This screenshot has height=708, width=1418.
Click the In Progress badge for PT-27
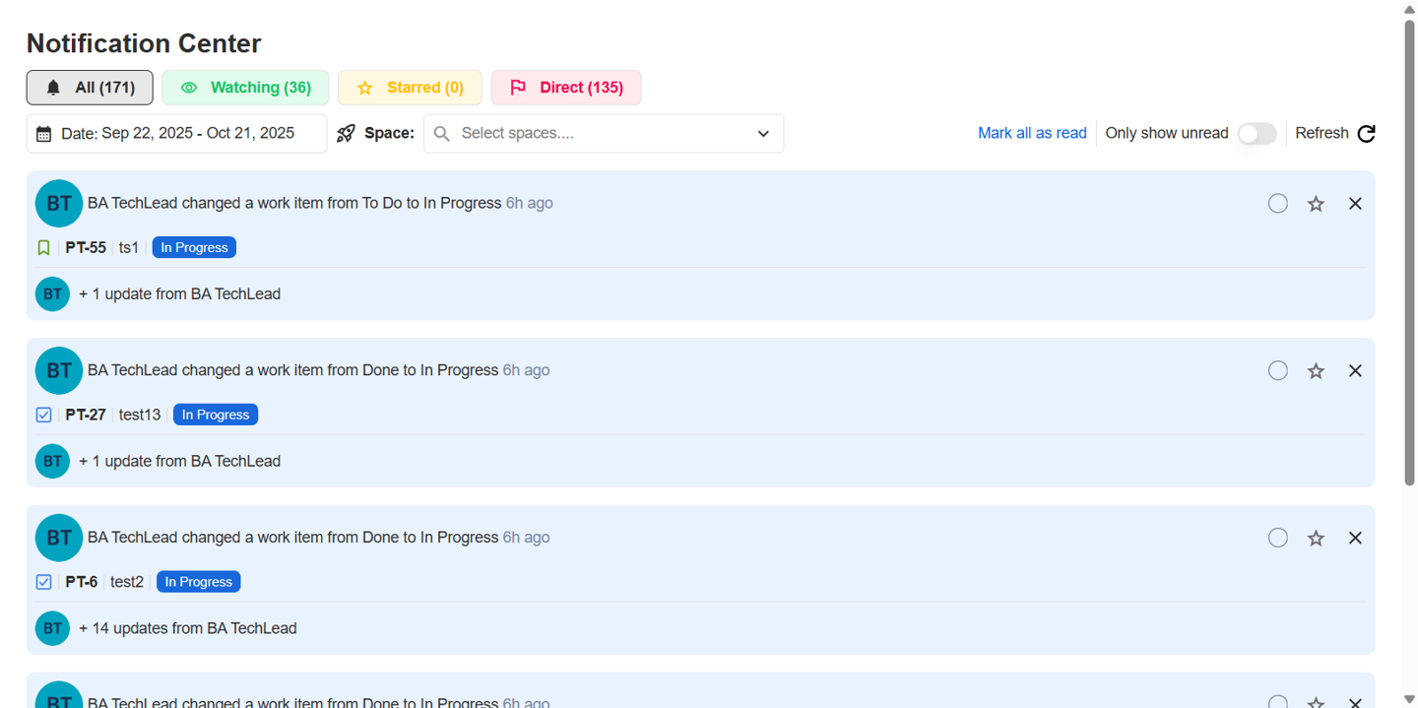(x=216, y=416)
